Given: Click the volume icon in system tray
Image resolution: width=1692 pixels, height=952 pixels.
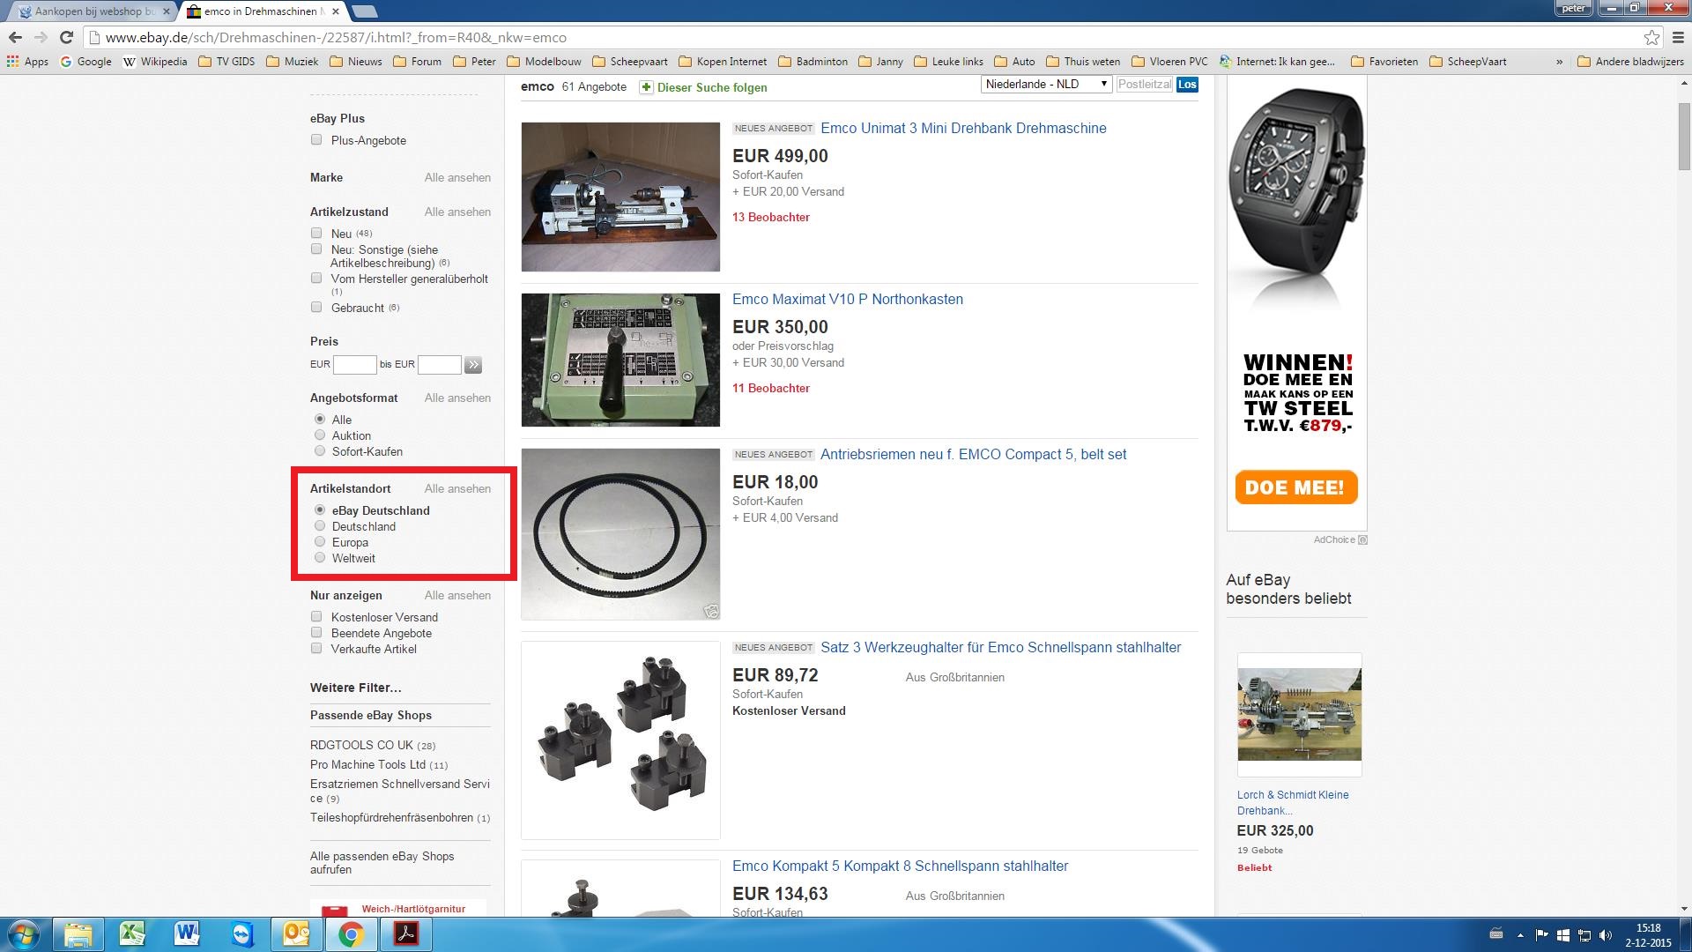Looking at the screenshot, I should point(1605,935).
